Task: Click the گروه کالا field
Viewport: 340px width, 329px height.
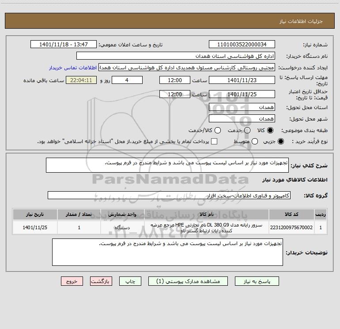Action: pos(169,195)
